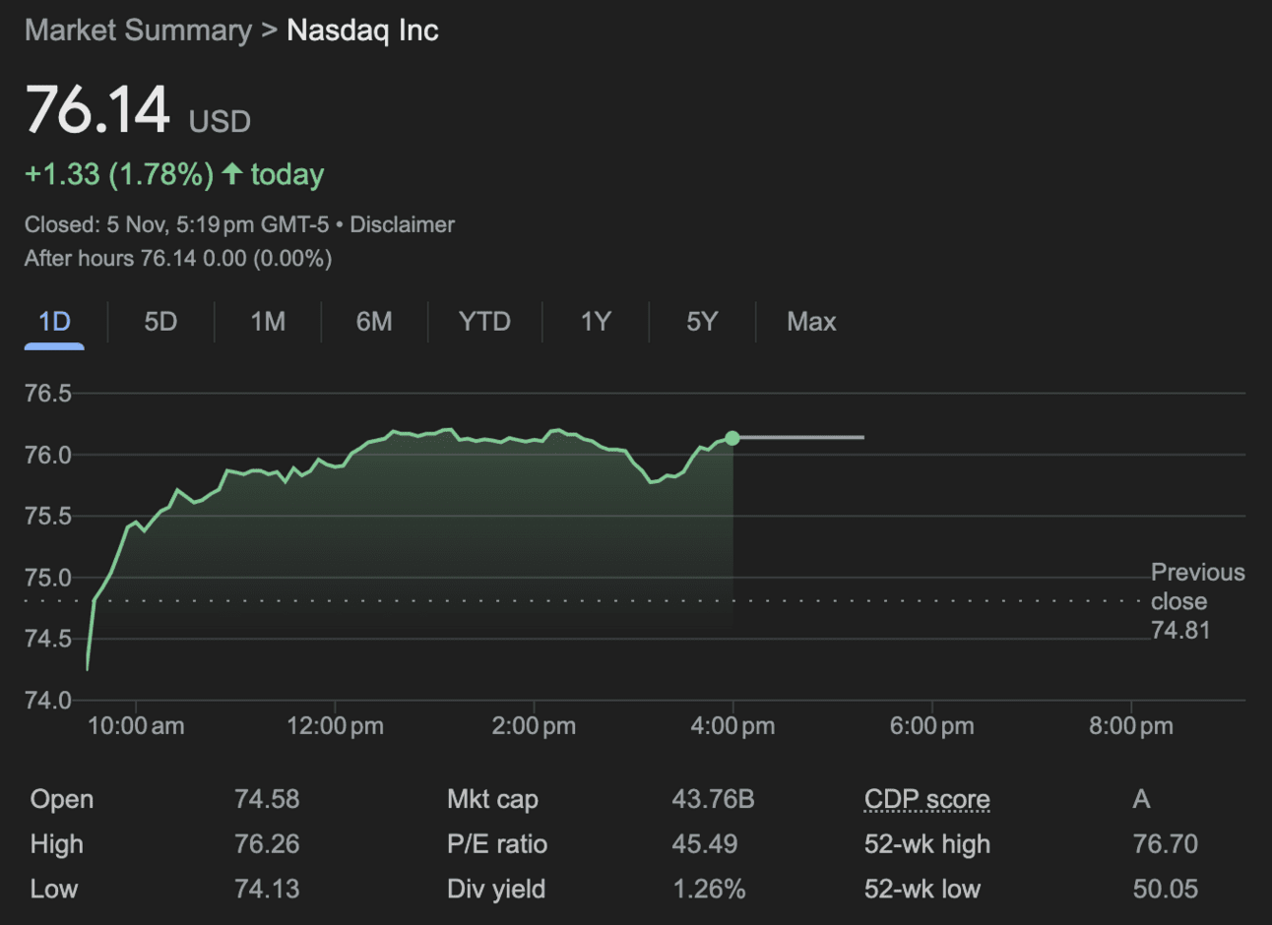Click the 75.0 price axis label
1272x925 pixels.
[x=48, y=578]
